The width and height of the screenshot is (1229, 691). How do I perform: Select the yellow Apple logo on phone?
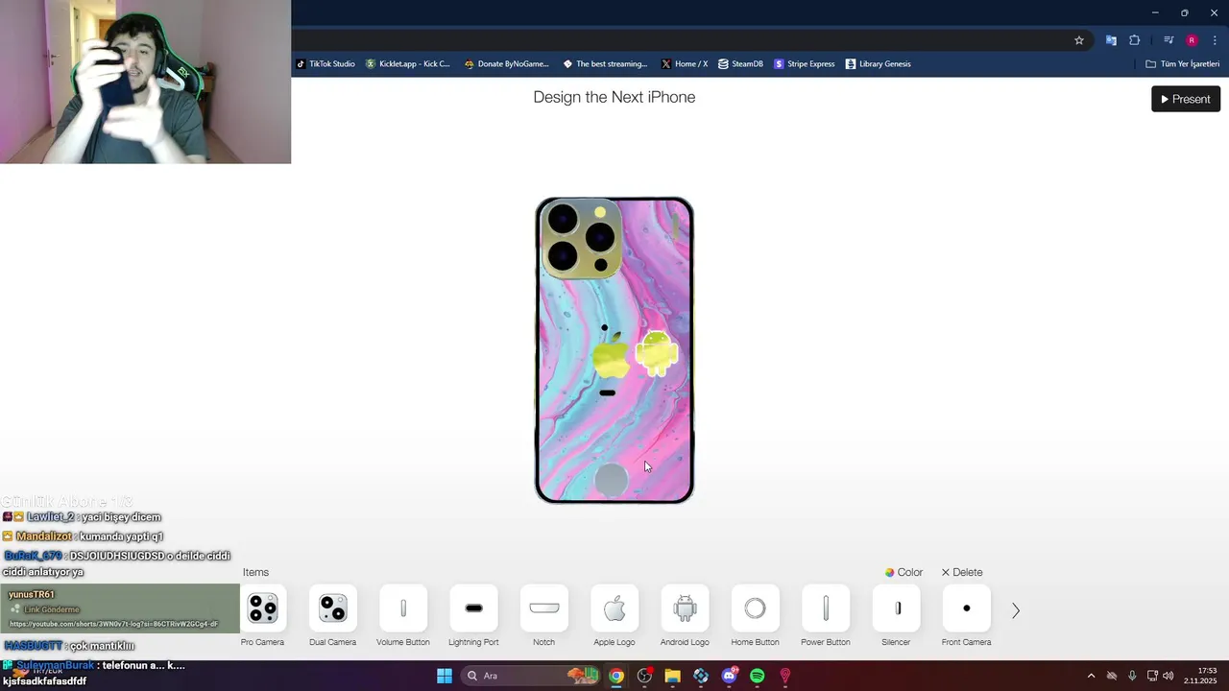click(611, 355)
